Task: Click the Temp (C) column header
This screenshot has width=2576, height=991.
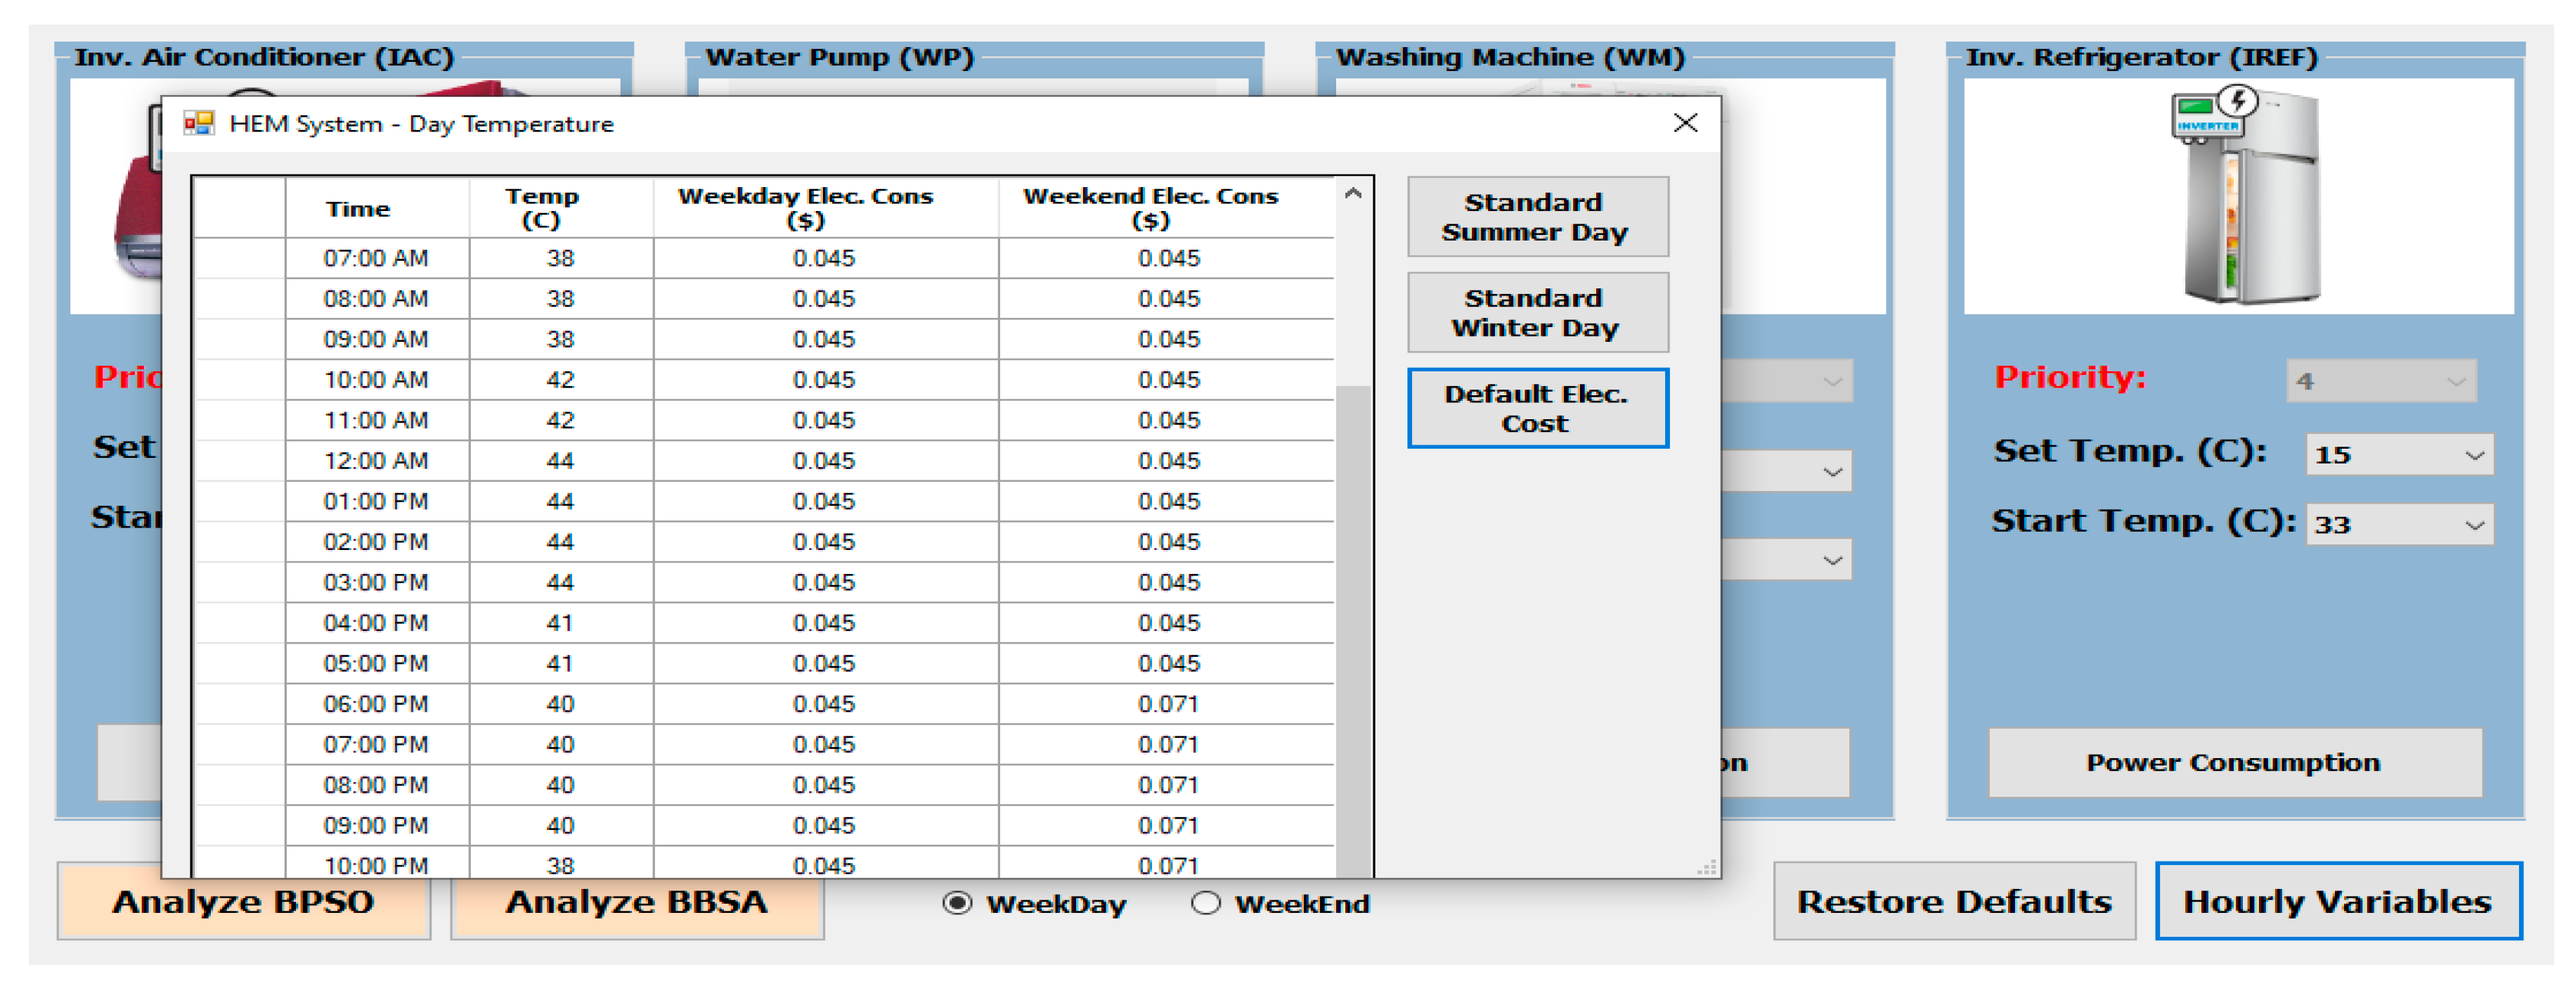Action: tap(541, 208)
